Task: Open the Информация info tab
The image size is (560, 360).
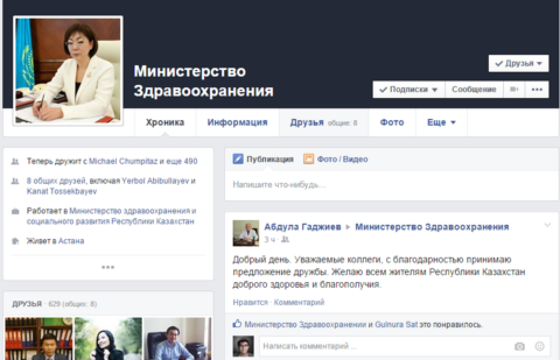Action: (x=237, y=122)
